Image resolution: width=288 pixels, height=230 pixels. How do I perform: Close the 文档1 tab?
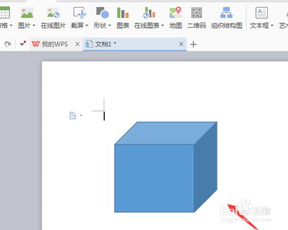[181, 44]
